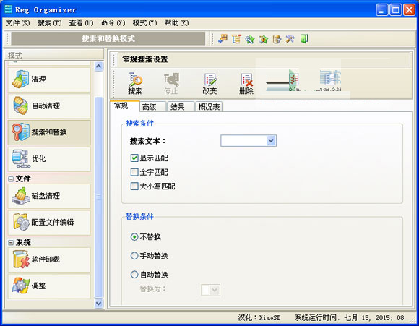Click the sidebar scroll up arrow
Image resolution: width=419 pixels, height=326 pixels.
coord(98,66)
